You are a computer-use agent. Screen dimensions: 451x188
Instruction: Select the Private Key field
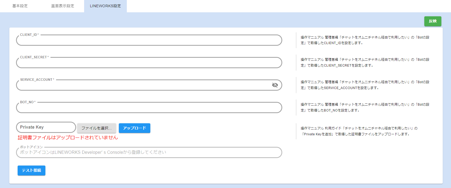(x=46, y=127)
